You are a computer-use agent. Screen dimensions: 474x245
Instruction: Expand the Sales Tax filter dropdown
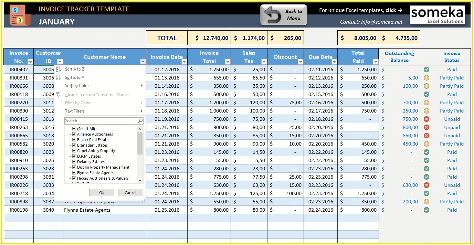pos(264,62)
